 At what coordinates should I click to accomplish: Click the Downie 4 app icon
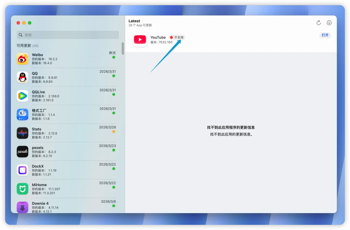(x=23, y=207)
